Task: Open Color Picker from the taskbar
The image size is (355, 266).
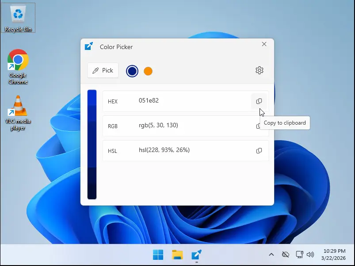Action: [x=196, y=255]
